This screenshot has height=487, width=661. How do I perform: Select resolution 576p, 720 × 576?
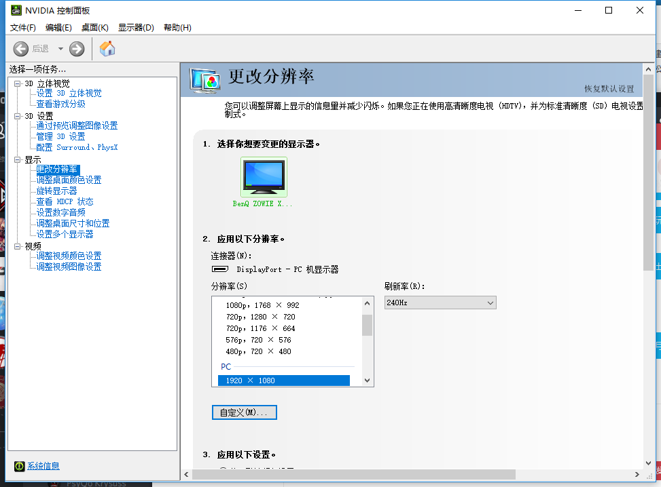pos(258,340)
